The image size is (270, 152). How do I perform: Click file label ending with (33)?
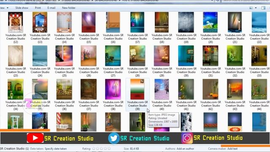tap(259, 72)
